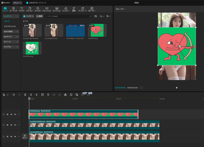Image resolution: width=204 pixels, height=147 pixels.
Task: Click the Freeze frame icon
Action: click(54, 95)
